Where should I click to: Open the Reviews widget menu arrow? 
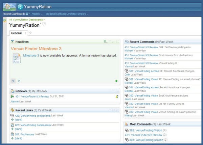[x=114, y=91]
